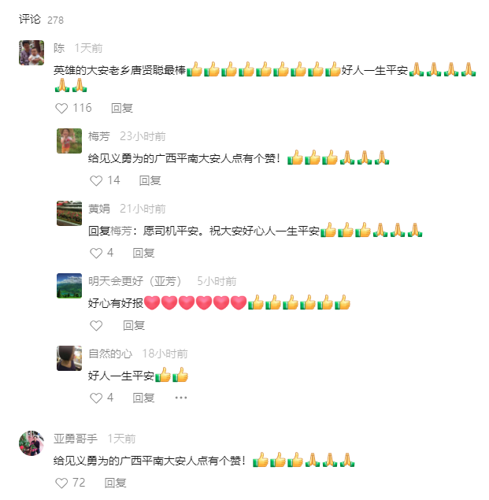Like 梅芳's comment via heart icon

[96, 181]
